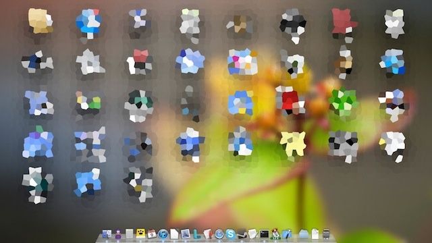Open Safari compass icon in Dock

219,234
